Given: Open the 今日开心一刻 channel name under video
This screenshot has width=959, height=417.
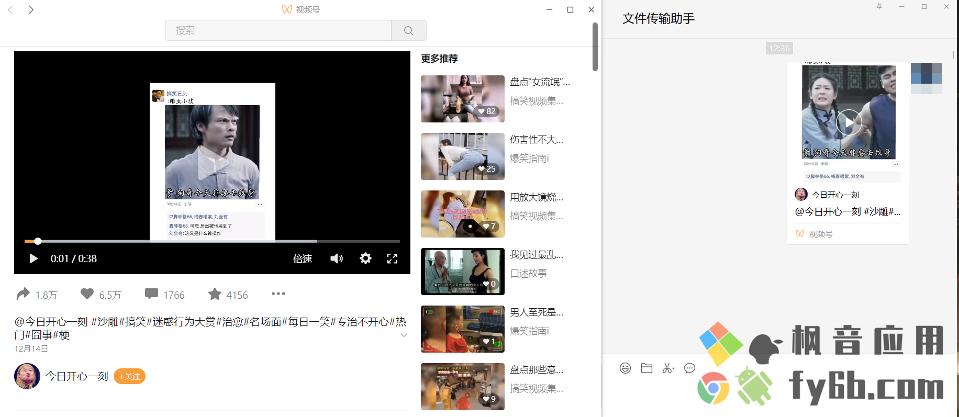Looking at the screenshot, I should coord(77,376).
